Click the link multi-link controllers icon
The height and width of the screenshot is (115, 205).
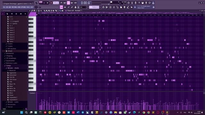coord(72,7)
